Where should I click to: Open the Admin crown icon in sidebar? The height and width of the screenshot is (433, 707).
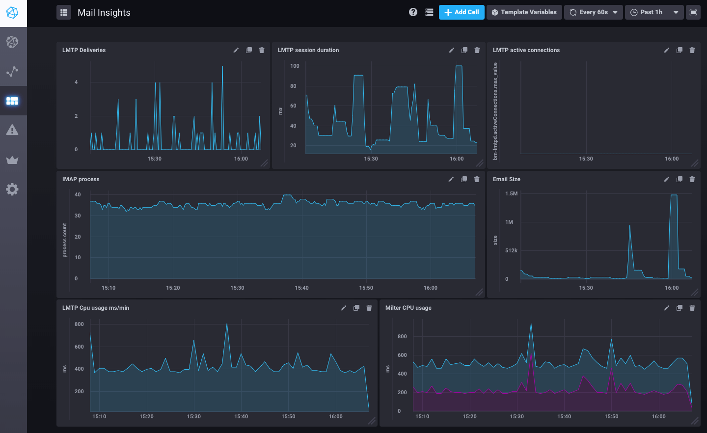pyautogui.click(x=12, y=160)
